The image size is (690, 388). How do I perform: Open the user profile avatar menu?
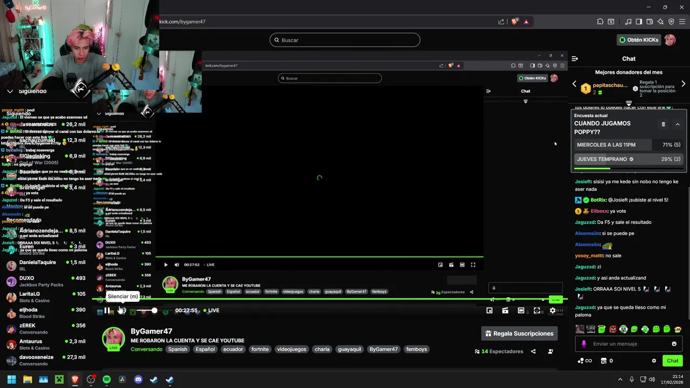[x=670, y=40]
